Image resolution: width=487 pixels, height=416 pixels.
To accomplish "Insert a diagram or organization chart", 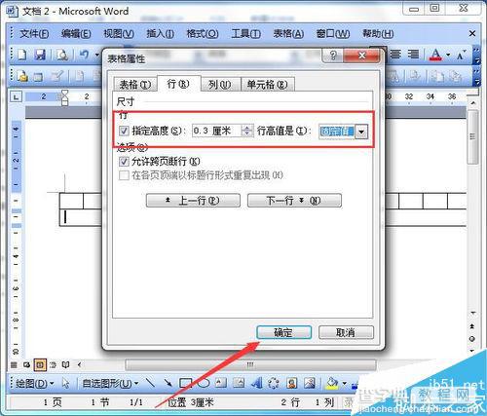I will [x=274, y=383].
